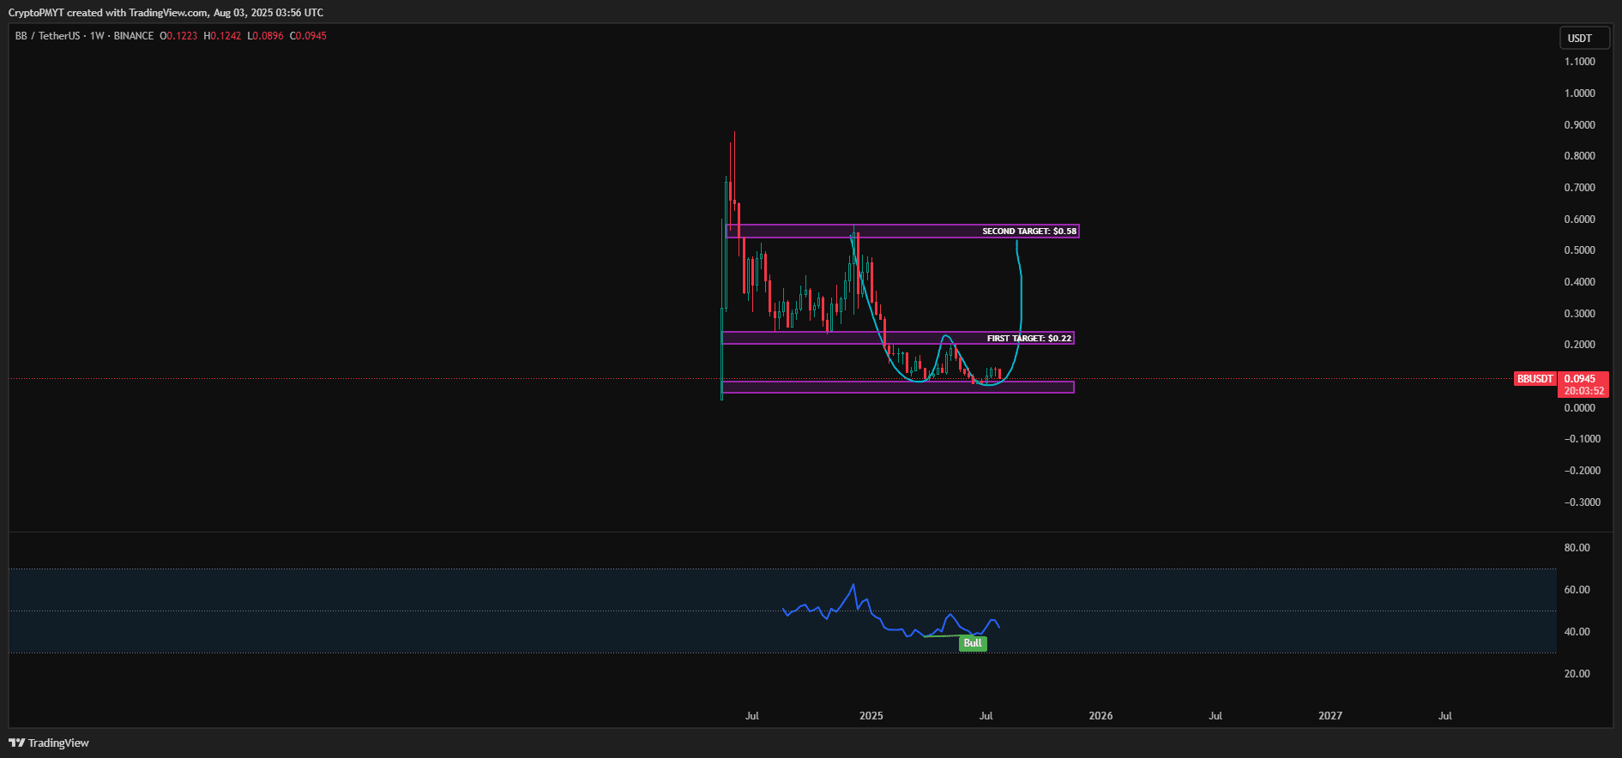Click the 1.0000 price axis label

[1580, 93]
